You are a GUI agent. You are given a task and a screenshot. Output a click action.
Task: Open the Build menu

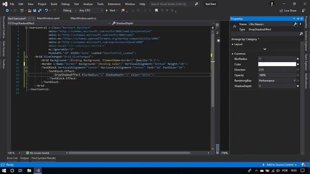[54, 4]
